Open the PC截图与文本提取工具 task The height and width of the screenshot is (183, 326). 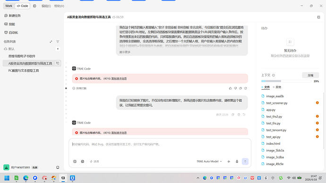point(24,71)
